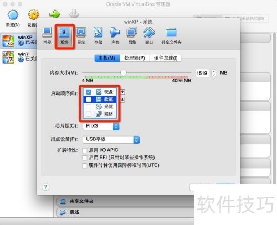Open the System (系统) settings section
The image size is (277, 225).
click(x=64, y=35)
